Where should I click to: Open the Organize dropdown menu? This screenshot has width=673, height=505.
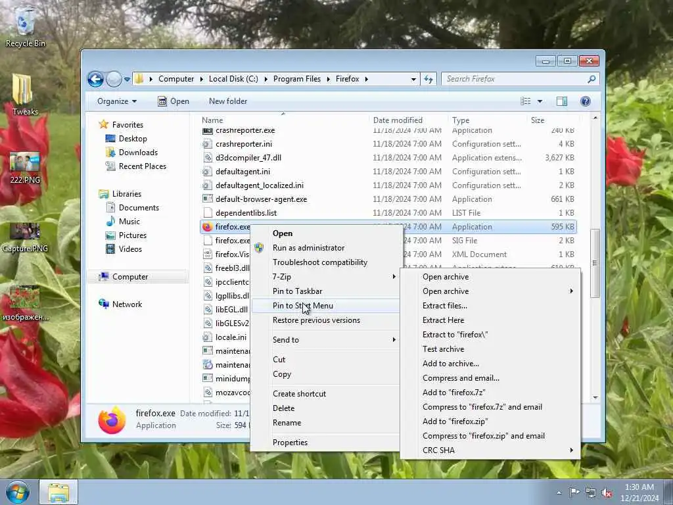click(117, 101)
